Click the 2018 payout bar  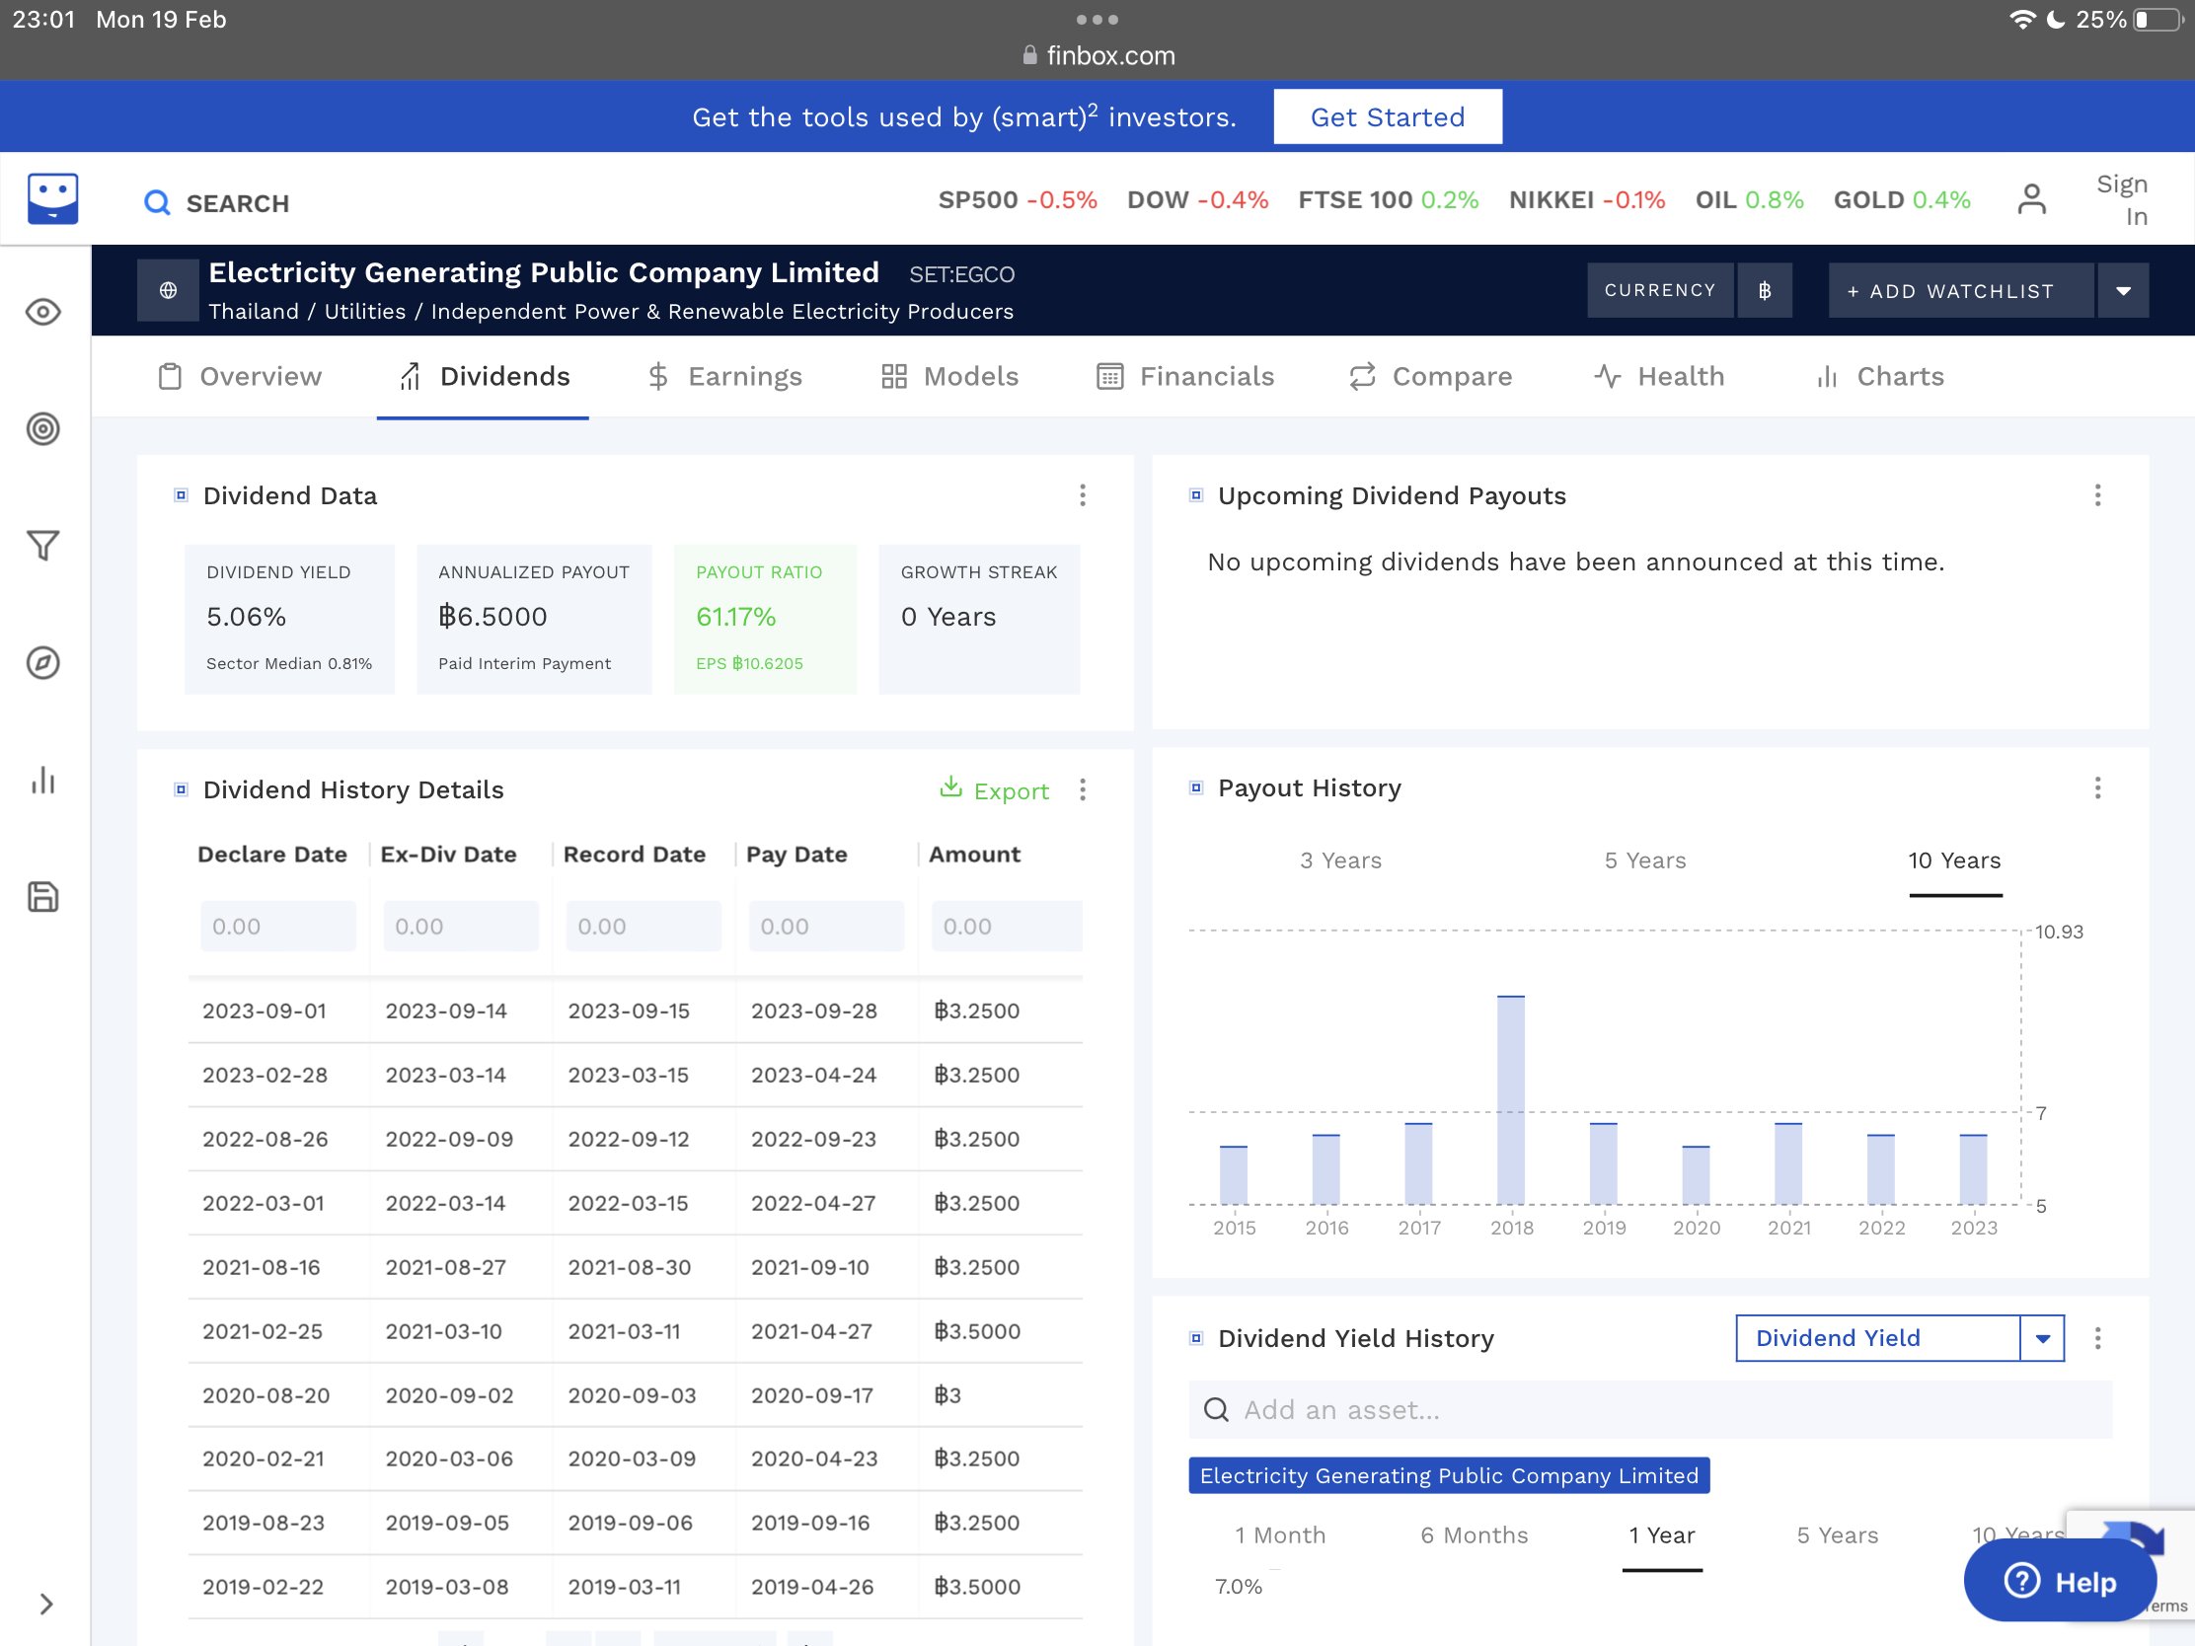(x=1510, y=1099)
